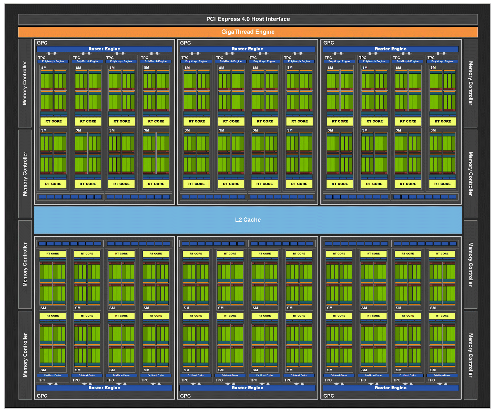This screenshot has width=499, height=412.
Task: Select the GPC label in the top-right cluster
Action: [329, 43]
